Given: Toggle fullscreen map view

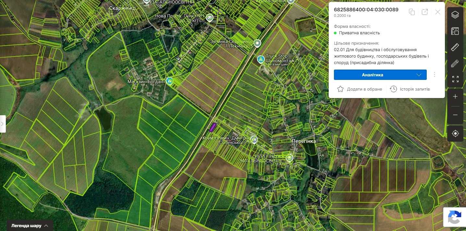Looking at the screenshot, I should [x=455, y=79].
